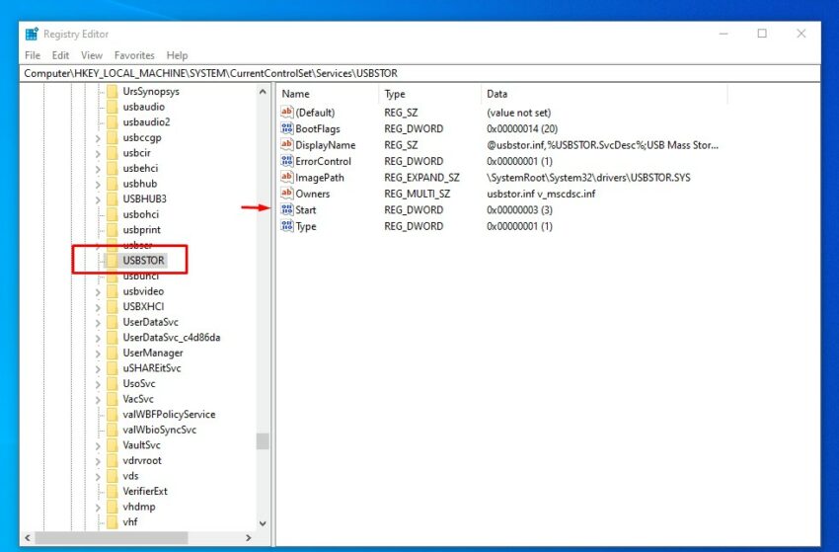Click the tree scroll down arrow
The width and height of the screenshot is (839, 552).
(x=263, y=523)
